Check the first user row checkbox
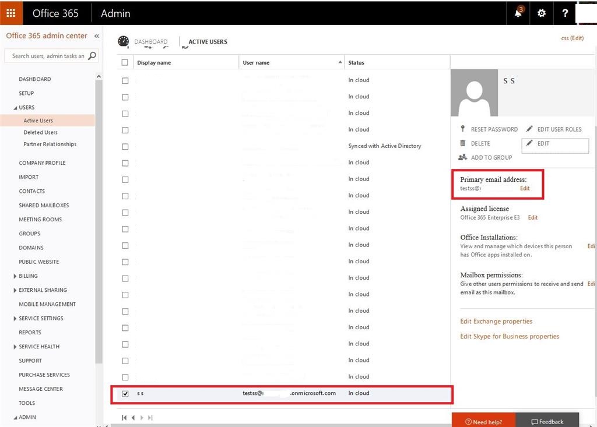 click(125, 80)
